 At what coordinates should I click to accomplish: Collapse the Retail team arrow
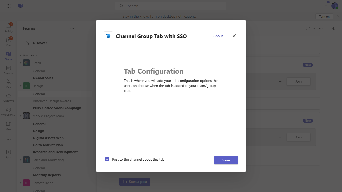point(21,63)
